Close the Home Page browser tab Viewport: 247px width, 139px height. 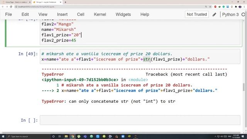point(30,2)
